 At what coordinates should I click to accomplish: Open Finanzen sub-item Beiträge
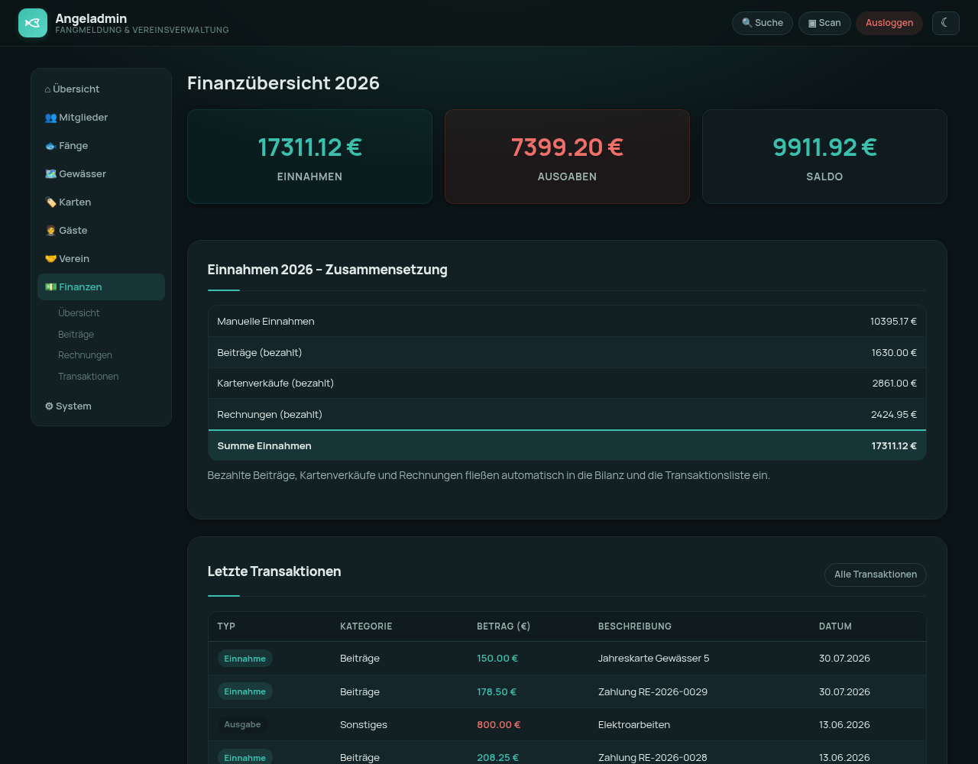pyautogui.click(x=76, y=335)
